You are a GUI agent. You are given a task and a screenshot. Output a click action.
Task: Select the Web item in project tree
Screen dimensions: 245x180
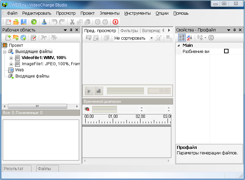coord(19,70)
